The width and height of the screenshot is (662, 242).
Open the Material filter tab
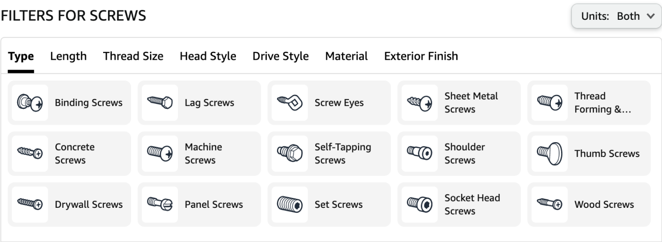coord(346,56)
